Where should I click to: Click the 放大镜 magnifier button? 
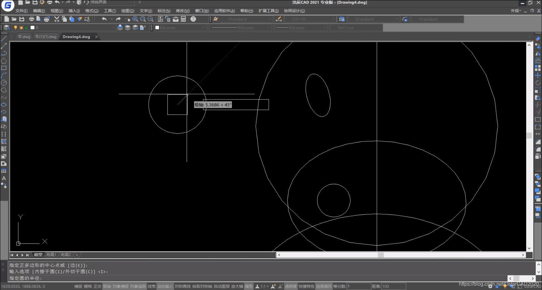pyautogui.click(x=237, y=286)
